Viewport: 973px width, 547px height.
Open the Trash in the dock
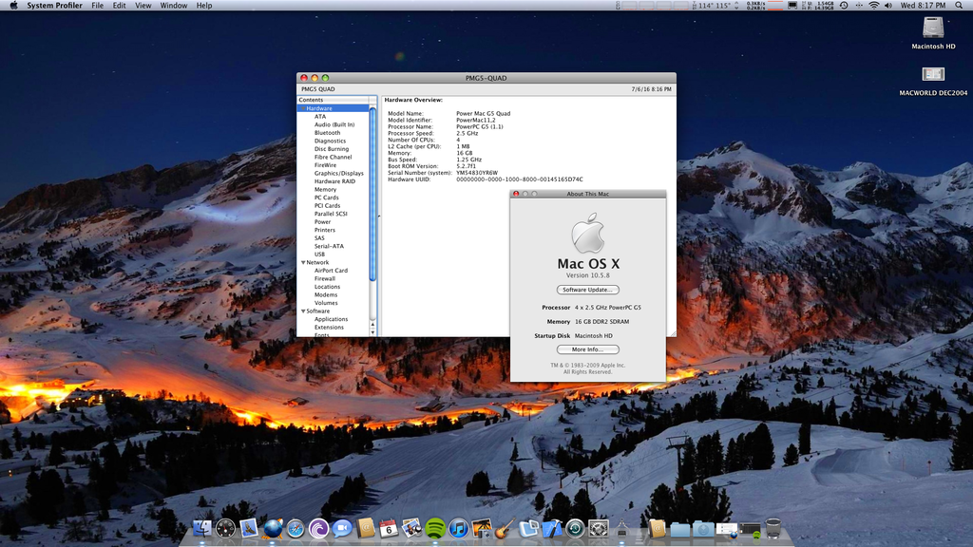click(773, 528)
